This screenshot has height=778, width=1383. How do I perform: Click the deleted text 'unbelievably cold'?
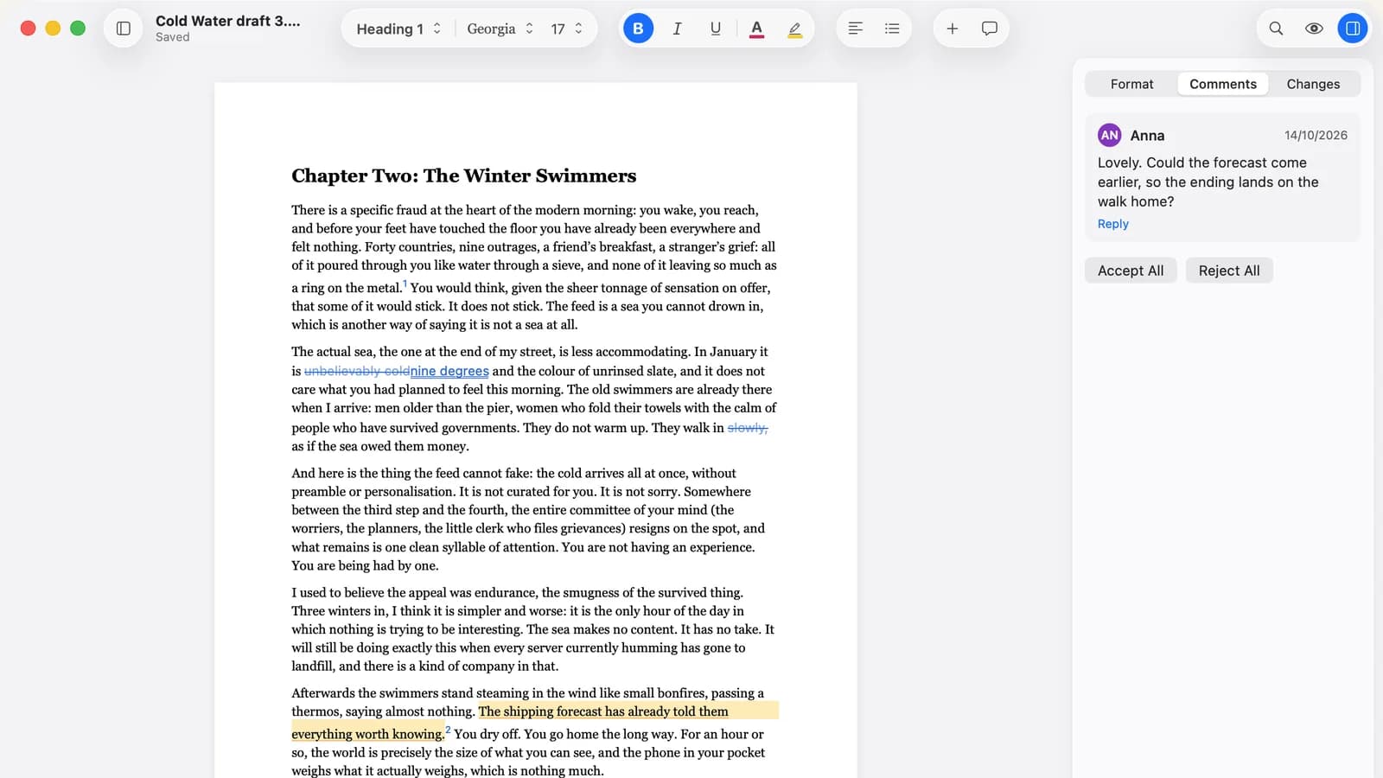pos(357,371)
